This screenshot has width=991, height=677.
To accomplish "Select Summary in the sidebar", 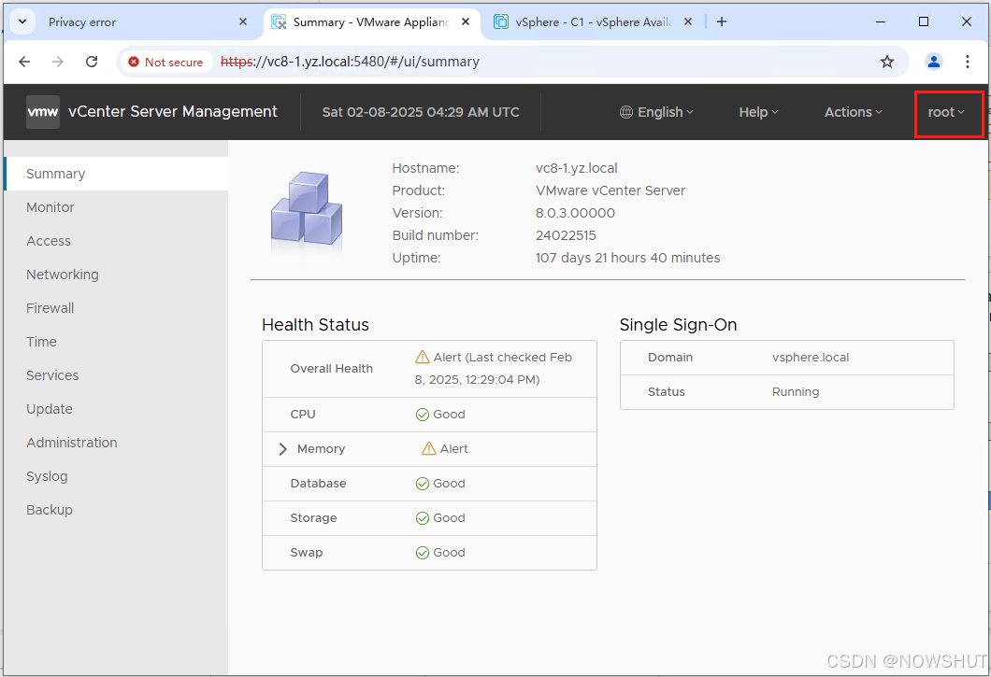I will [x=116, y=174].
